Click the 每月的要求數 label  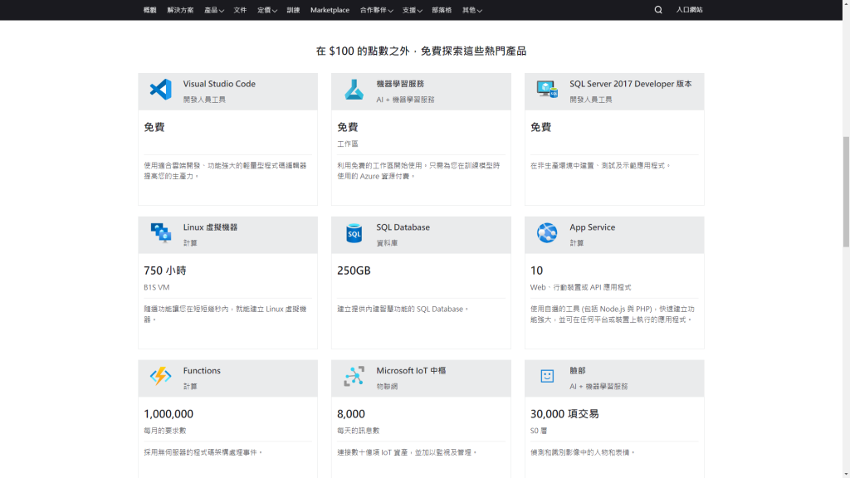click(165, 431)
